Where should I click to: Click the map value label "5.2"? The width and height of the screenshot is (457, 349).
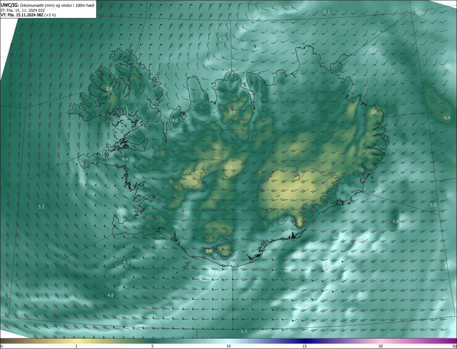41,207
